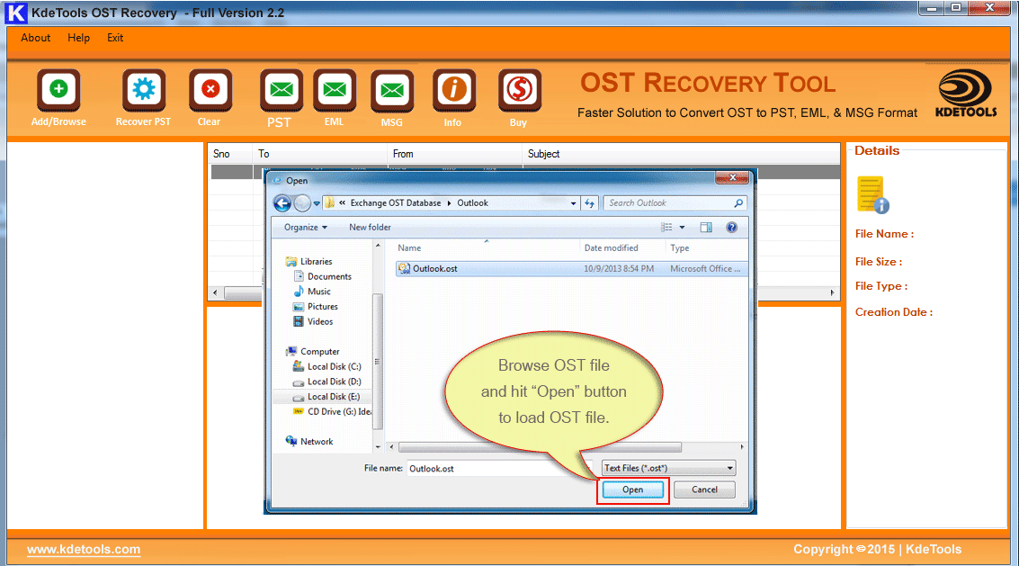1019x566 pixels.
Task: Click the dialog Help question-mark icon
Action: click(731, 228)
